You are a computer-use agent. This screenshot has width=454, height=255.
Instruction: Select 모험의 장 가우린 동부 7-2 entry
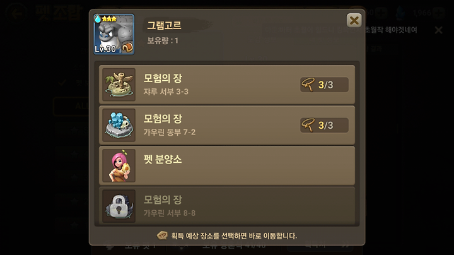(227, 125)
